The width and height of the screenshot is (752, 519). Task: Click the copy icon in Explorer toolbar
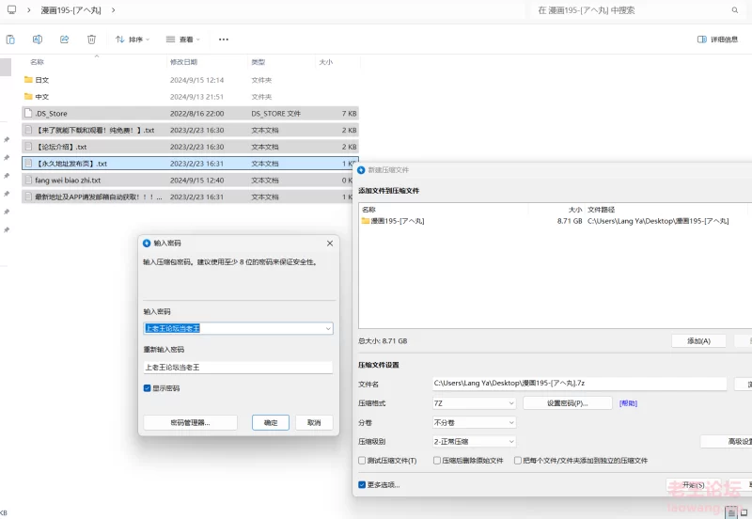tap(10, 39)
